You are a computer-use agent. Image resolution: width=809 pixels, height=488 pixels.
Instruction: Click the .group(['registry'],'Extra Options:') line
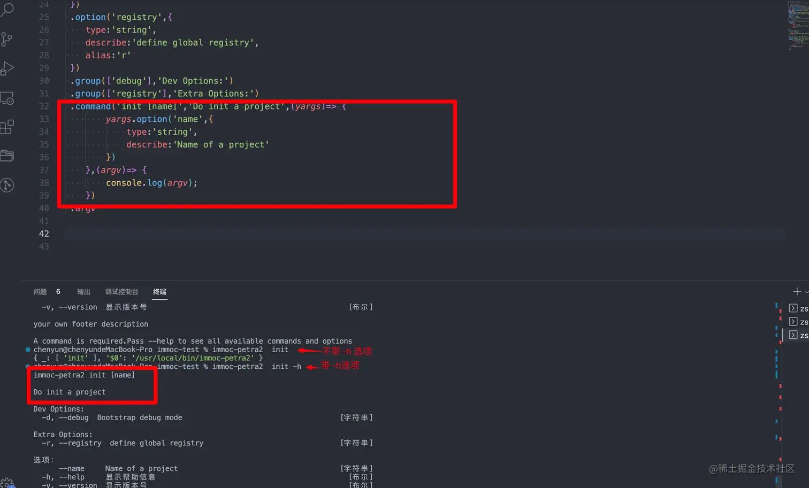(x=164, y=94)
